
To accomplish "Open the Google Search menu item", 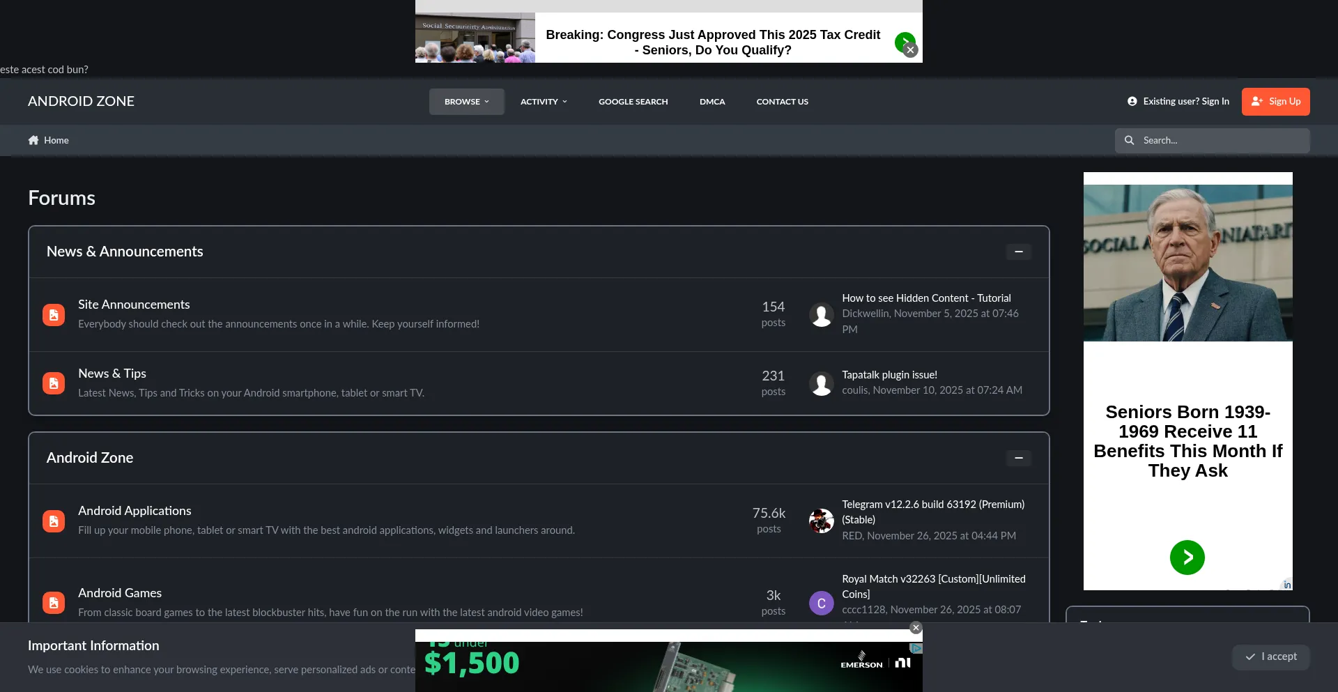I will pyautogui.click(x=633, y=102).
